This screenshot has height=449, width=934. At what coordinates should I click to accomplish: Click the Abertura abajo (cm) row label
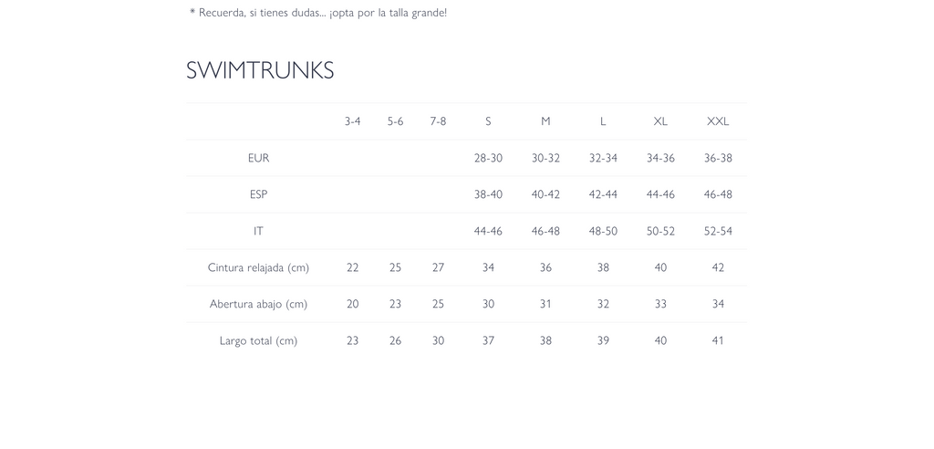coord(258,304)
